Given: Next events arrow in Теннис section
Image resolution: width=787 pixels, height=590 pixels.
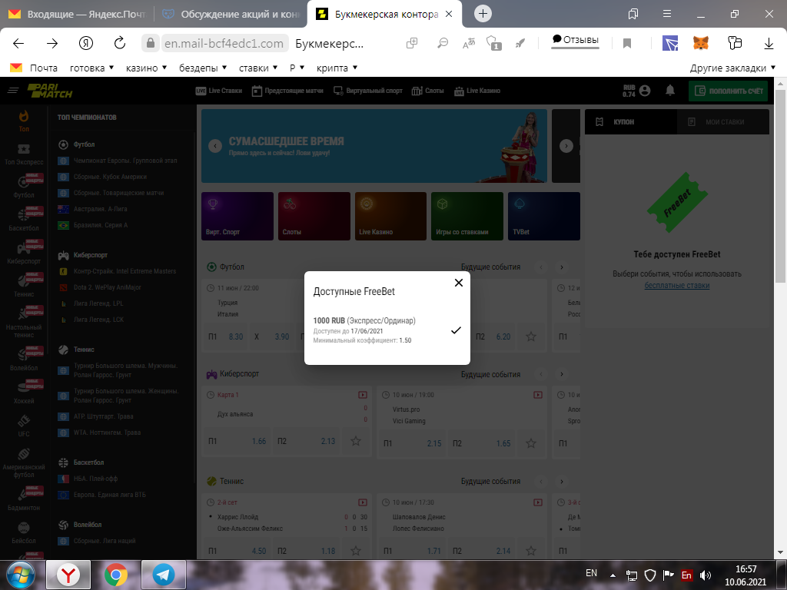Looking at the screenshot, I should pyautogui.click(x=562, y=482).
